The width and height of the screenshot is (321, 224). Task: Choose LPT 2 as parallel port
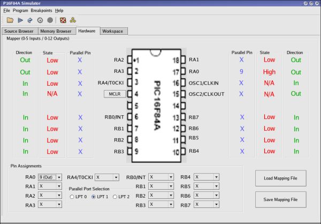116,197
